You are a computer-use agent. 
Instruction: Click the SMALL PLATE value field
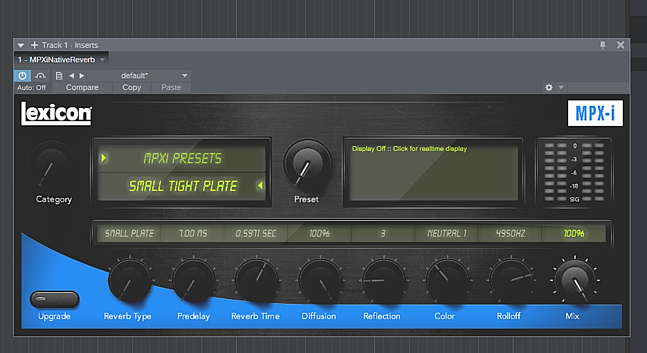click(x=129, y=234)
